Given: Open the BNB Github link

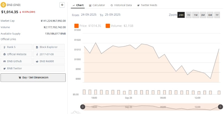Looking at the screenshot, I should [17, 61].
